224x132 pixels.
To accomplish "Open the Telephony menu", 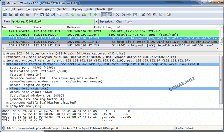I will tap(76, 9).
